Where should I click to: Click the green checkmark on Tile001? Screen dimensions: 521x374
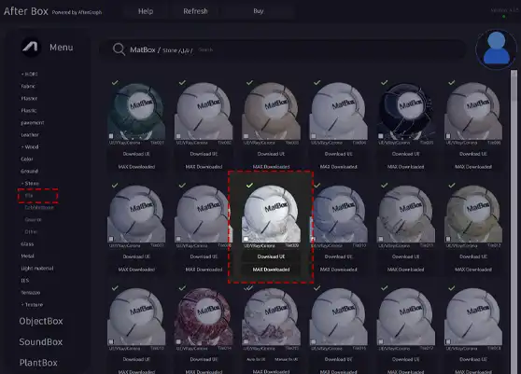115,83
